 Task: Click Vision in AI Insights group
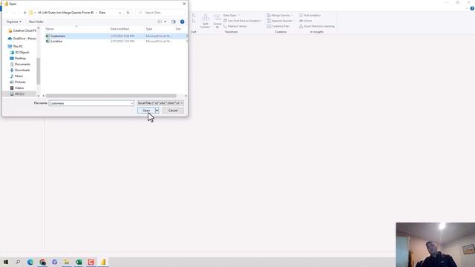(305, 21)
